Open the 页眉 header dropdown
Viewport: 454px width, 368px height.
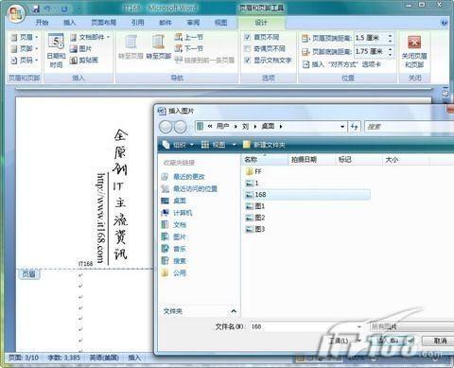click(25, 37)
